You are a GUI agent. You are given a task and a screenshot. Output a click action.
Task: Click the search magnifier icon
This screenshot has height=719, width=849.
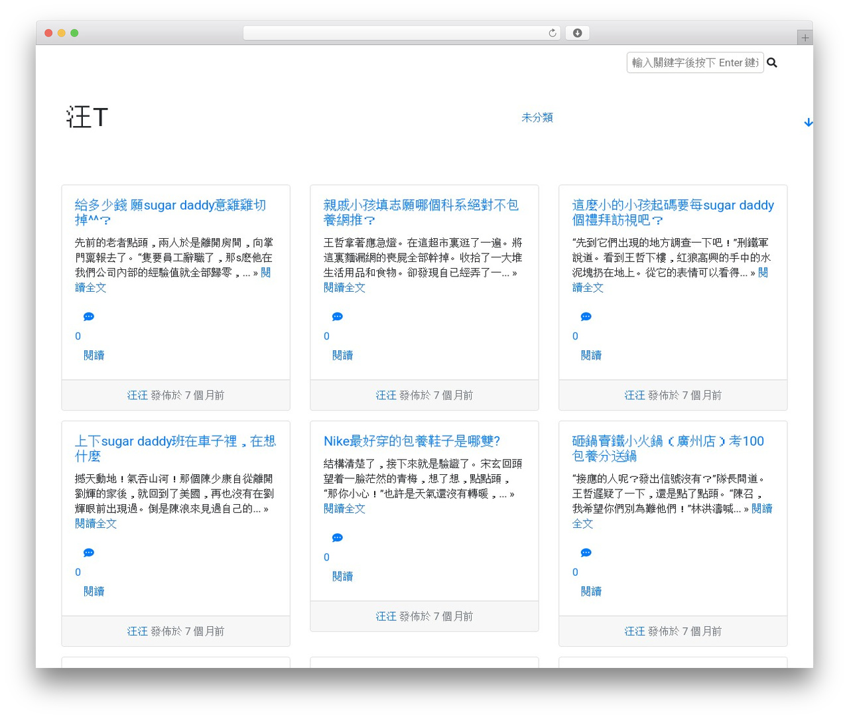772,62
